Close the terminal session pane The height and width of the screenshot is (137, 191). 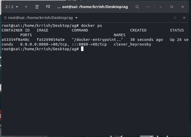(184, 18)
